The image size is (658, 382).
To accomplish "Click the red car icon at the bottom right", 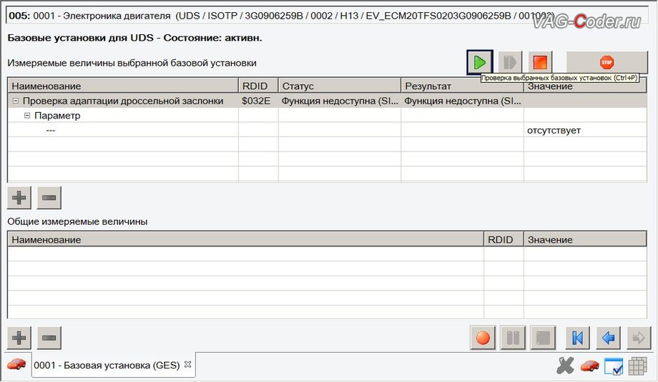I will point(589,366).
